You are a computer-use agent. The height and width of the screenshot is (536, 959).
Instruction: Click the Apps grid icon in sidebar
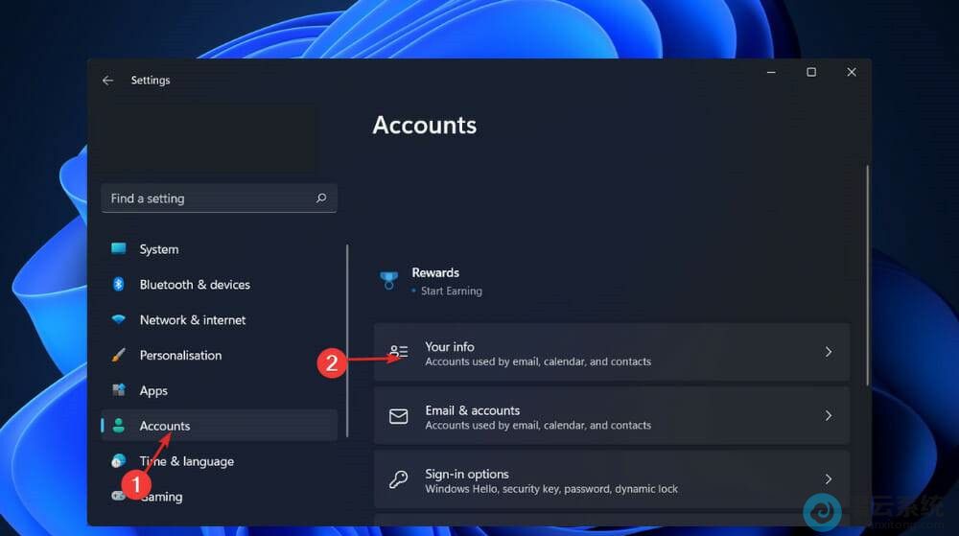tap(119, 390)
